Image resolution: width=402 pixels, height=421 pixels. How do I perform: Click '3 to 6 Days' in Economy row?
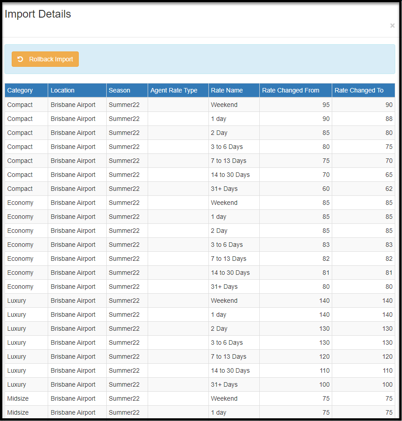227,245
